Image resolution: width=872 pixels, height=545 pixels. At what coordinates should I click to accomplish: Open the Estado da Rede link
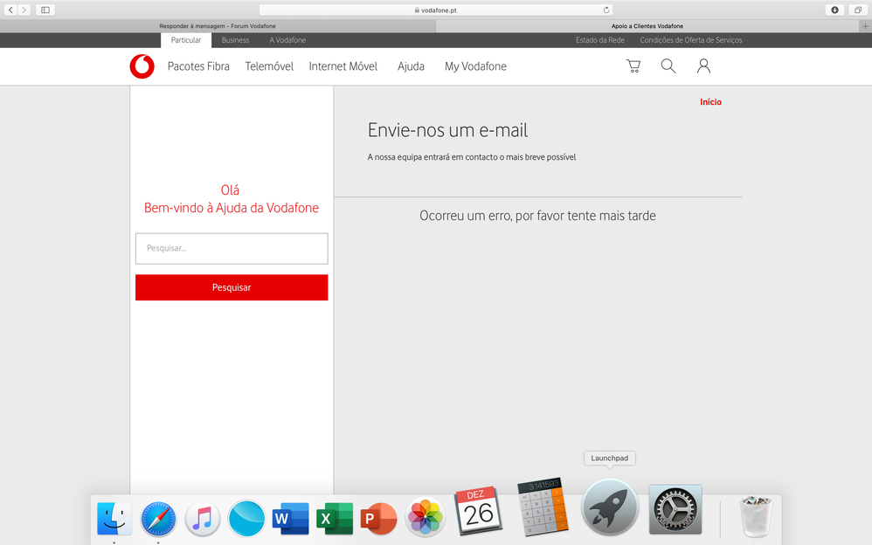pos(599,40)
